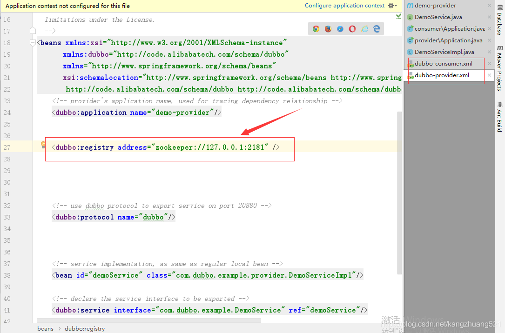This screenshot has width=505, height=333.
Task: Click the dubbo:application name demo-provider text
Action: [x=136, y=112]
